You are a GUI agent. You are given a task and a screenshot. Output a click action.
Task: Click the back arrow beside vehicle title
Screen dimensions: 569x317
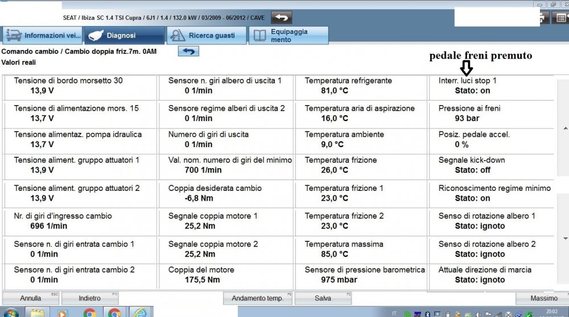pyautogui.click(x=281, y=18)
